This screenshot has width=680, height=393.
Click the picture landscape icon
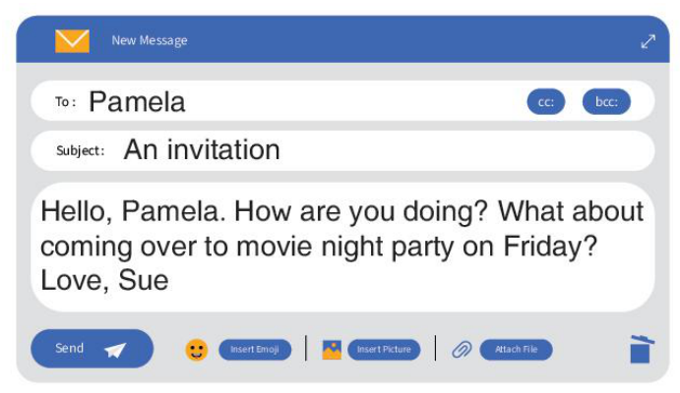pos(332,350)
